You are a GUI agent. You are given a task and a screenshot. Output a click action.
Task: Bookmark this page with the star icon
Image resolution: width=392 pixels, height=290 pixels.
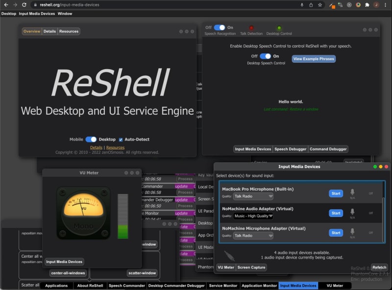tap(320, 5)
